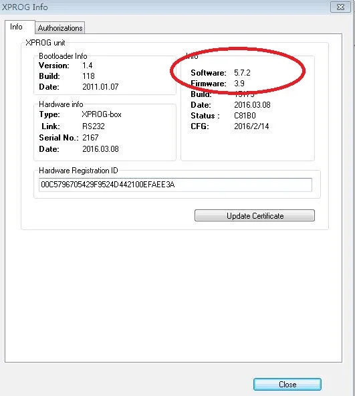Click the Update Certificate button
355x396 pixels.
(x=255, y=215)
